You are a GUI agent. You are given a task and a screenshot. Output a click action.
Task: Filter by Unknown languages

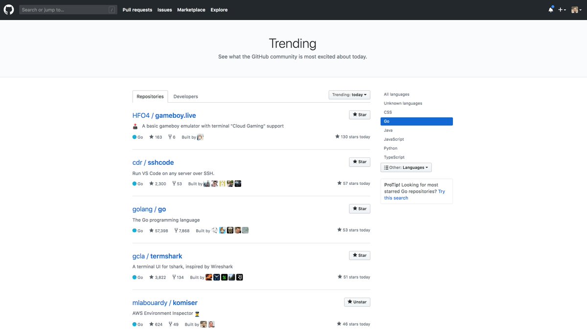403,103
